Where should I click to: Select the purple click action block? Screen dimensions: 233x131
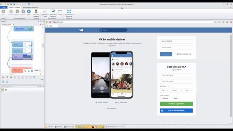pyautogui.click(x=22, y=57)
